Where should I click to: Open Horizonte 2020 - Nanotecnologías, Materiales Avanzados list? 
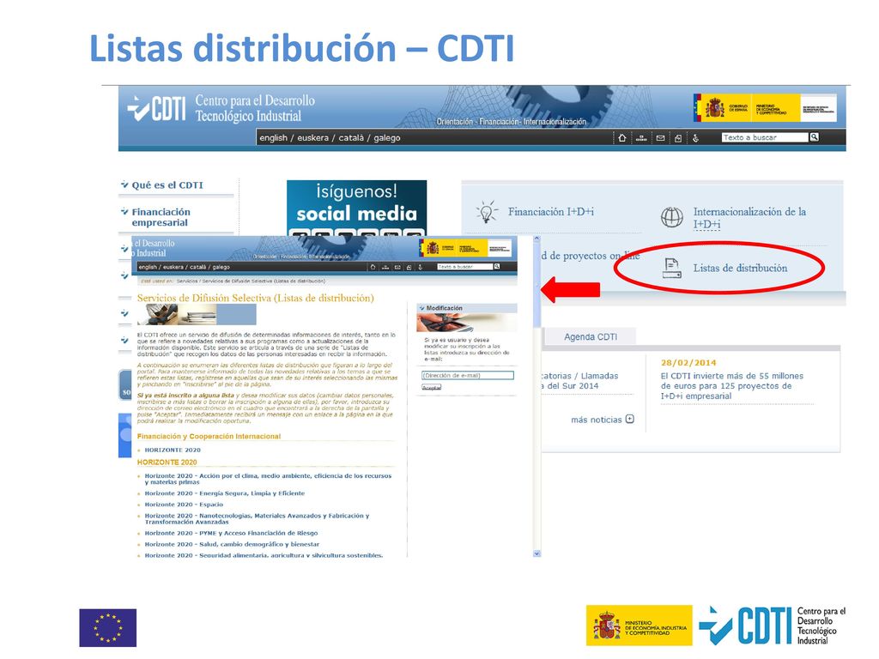257,518
